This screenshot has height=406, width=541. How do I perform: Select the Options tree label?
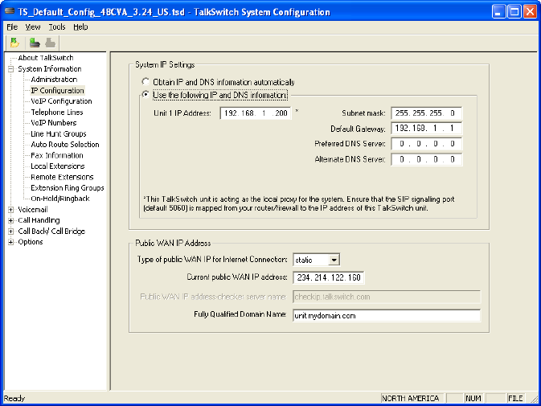(31, 242)
